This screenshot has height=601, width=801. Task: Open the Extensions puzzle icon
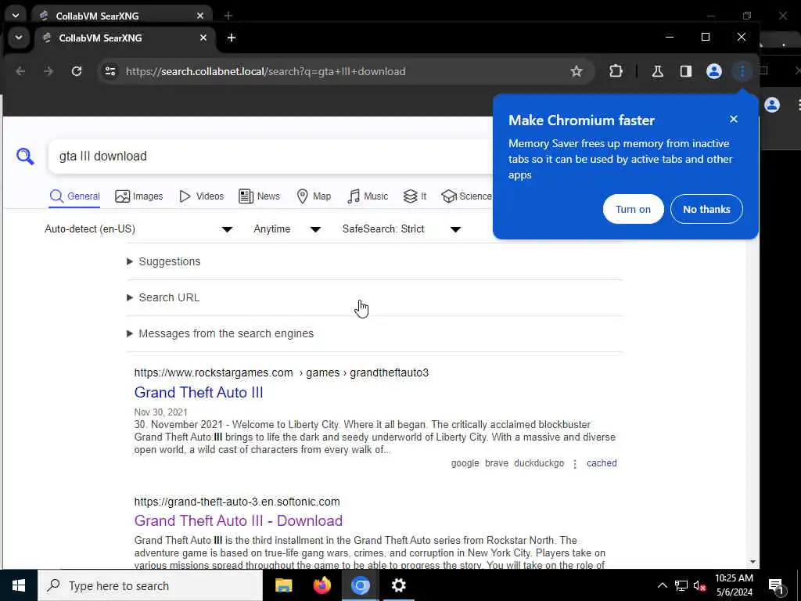click(616, 71)
